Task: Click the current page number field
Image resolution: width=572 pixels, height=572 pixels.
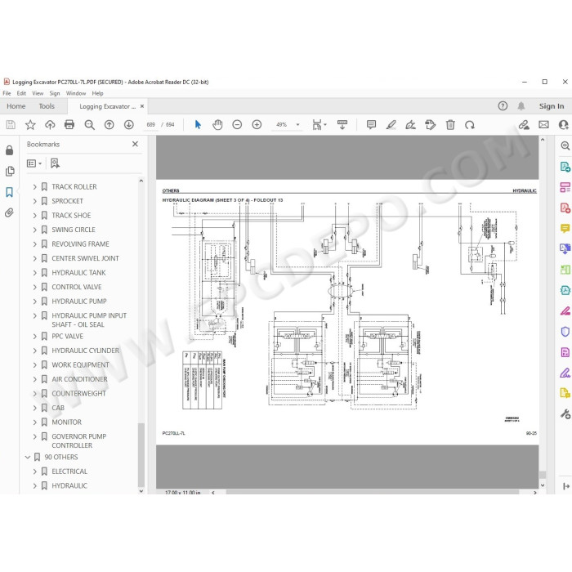Action: coord(150,125)
